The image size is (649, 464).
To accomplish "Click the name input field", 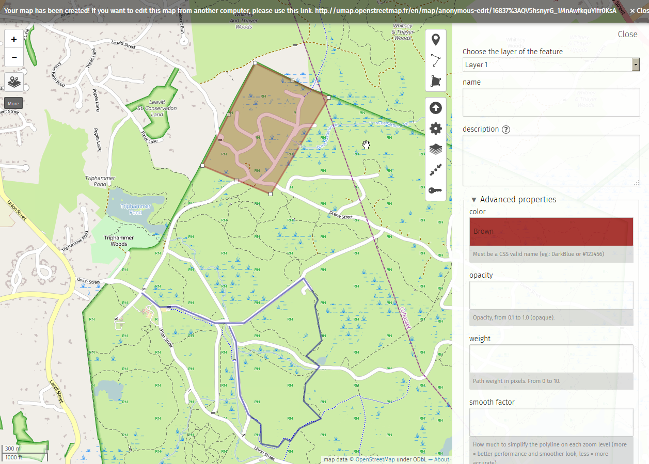I will pos(551,102).
